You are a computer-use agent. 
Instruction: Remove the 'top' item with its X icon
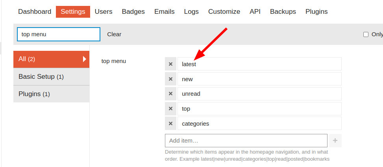pos(170,109)
